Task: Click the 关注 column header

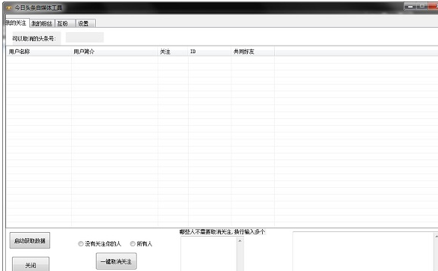Action: [173, 52]
